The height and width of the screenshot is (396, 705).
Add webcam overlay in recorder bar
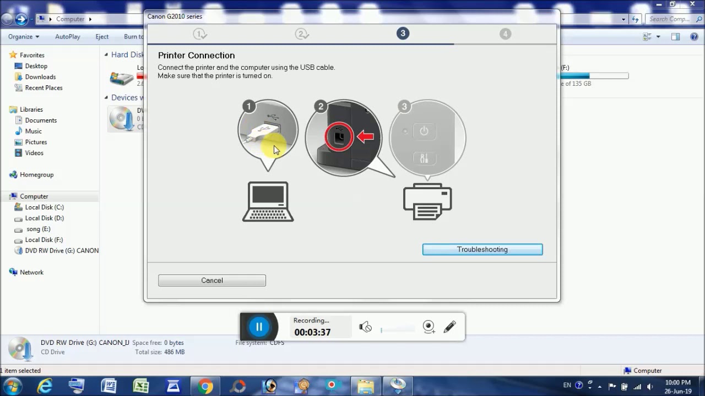click(429, 327)
